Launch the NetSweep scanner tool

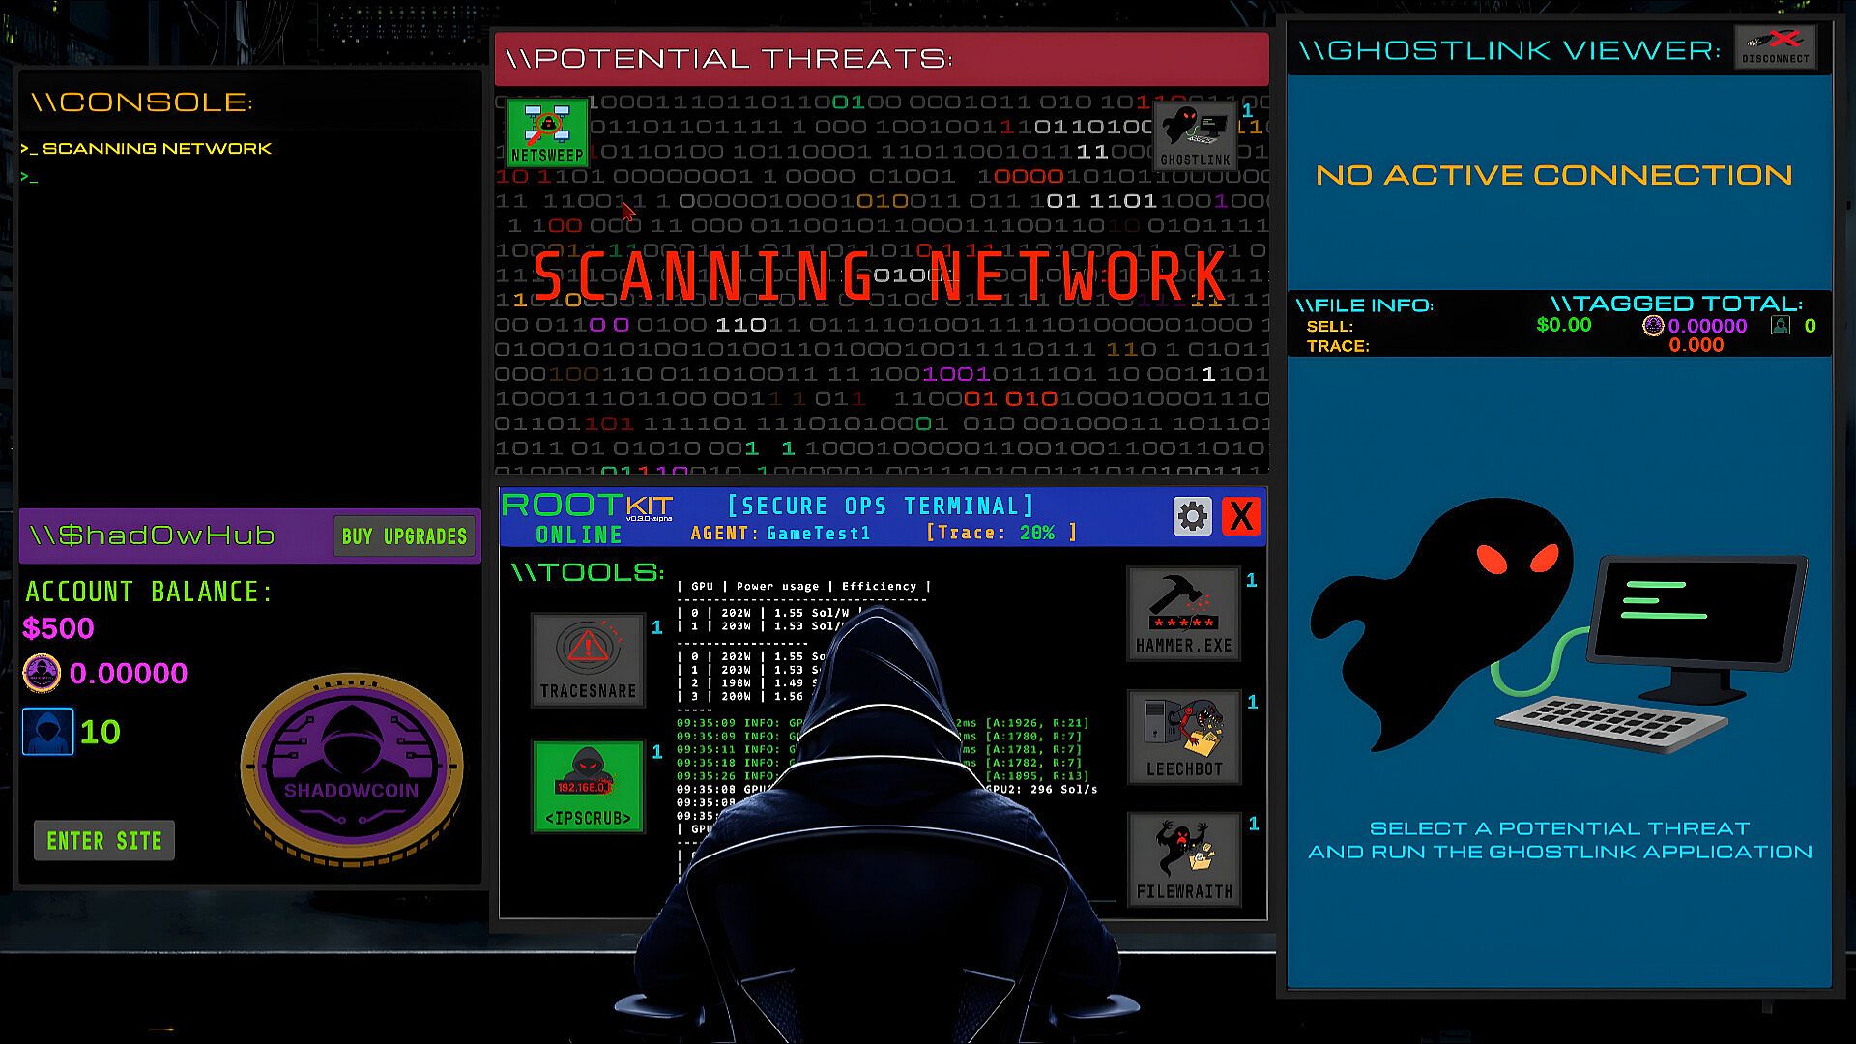(547, 132)
